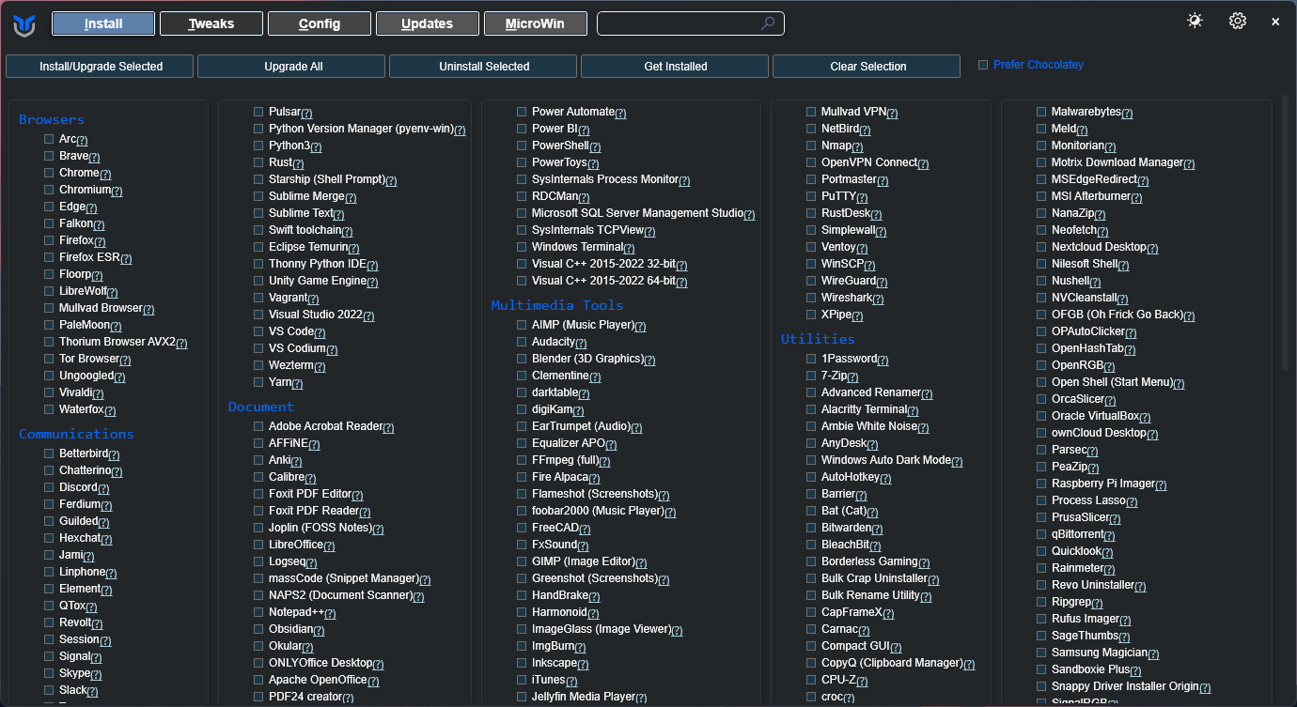Click the magnifier icon in search box
This screenshot has width=1297, height=707.
(x=768, y=23)
